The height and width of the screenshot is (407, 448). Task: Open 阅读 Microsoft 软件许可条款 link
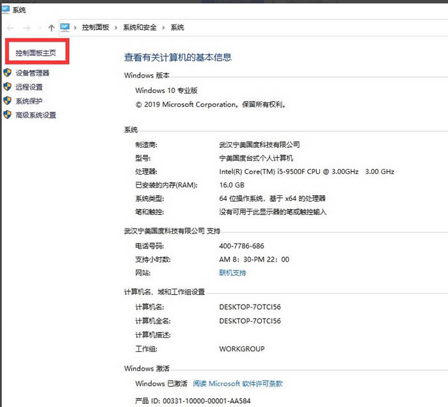(x=237, y=384)
